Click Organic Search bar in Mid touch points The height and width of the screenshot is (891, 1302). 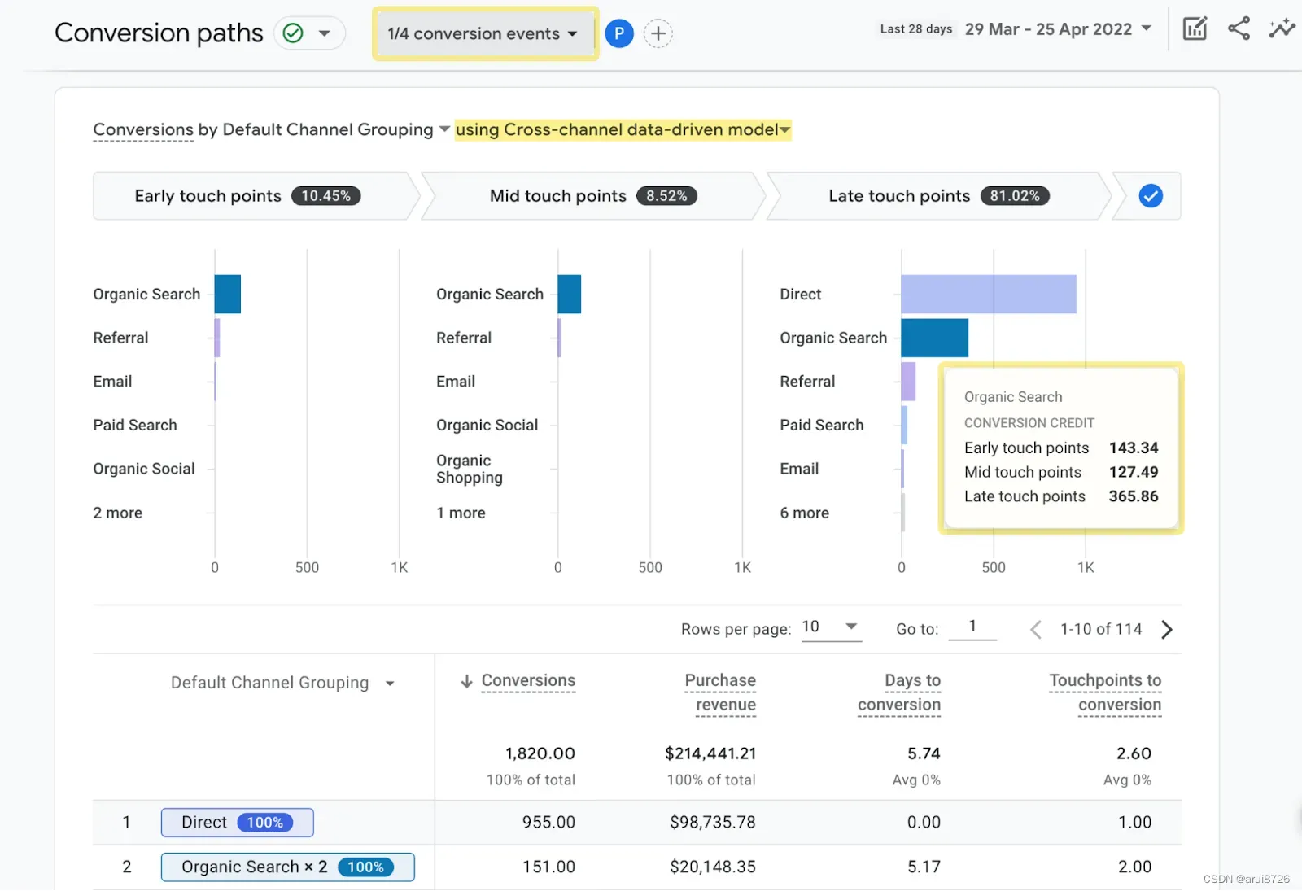click(570, 295)
